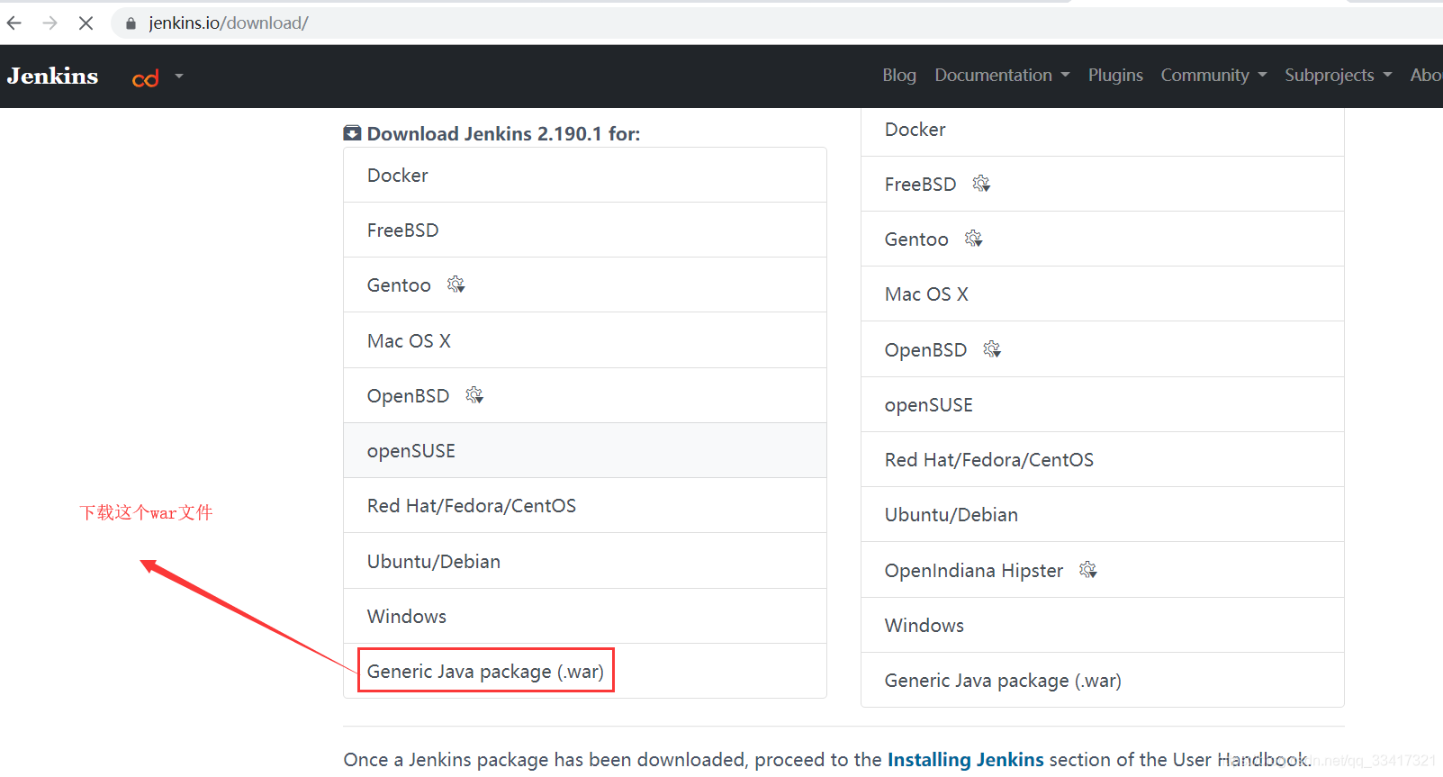Select openSUSE in the right download list

click(1103, 404)
